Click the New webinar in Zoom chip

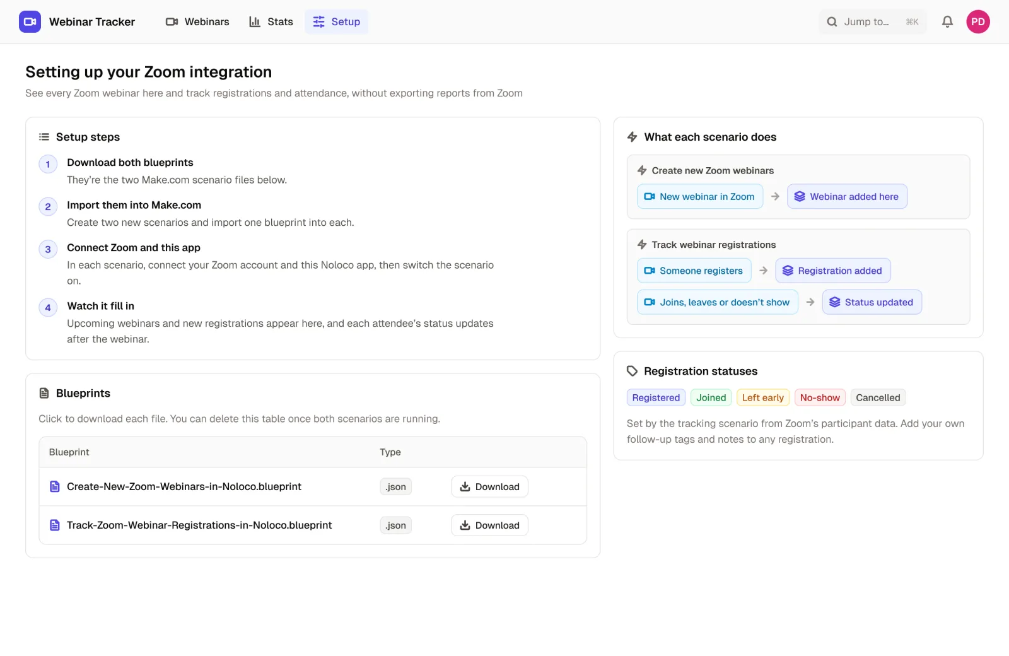click(700, 196)
